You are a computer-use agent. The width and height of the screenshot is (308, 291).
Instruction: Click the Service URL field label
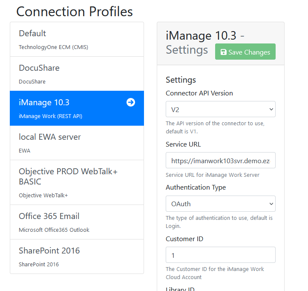pos(183,144)
